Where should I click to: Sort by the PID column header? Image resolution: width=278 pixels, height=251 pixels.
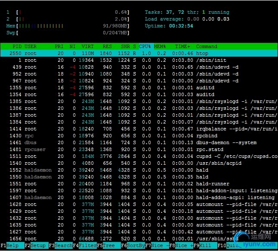(x=17, y=46)
